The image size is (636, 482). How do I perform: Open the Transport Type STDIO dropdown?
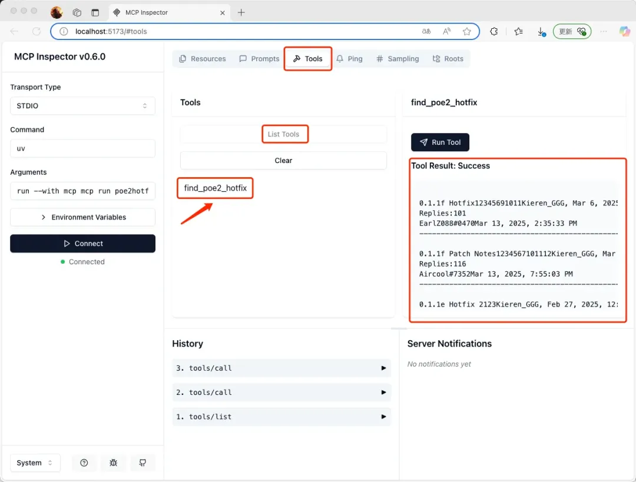coord(82,106)
